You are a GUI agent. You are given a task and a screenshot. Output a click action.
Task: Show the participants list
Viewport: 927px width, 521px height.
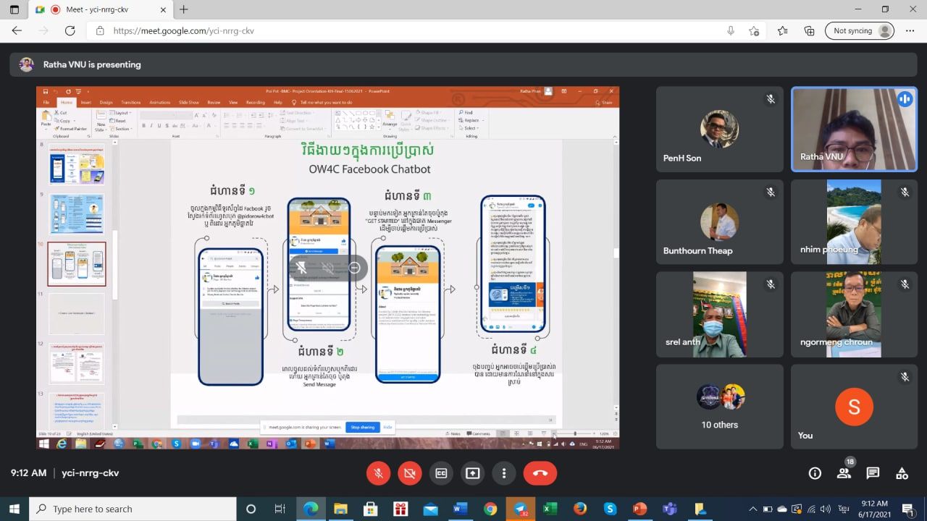[x=844, y=473]
